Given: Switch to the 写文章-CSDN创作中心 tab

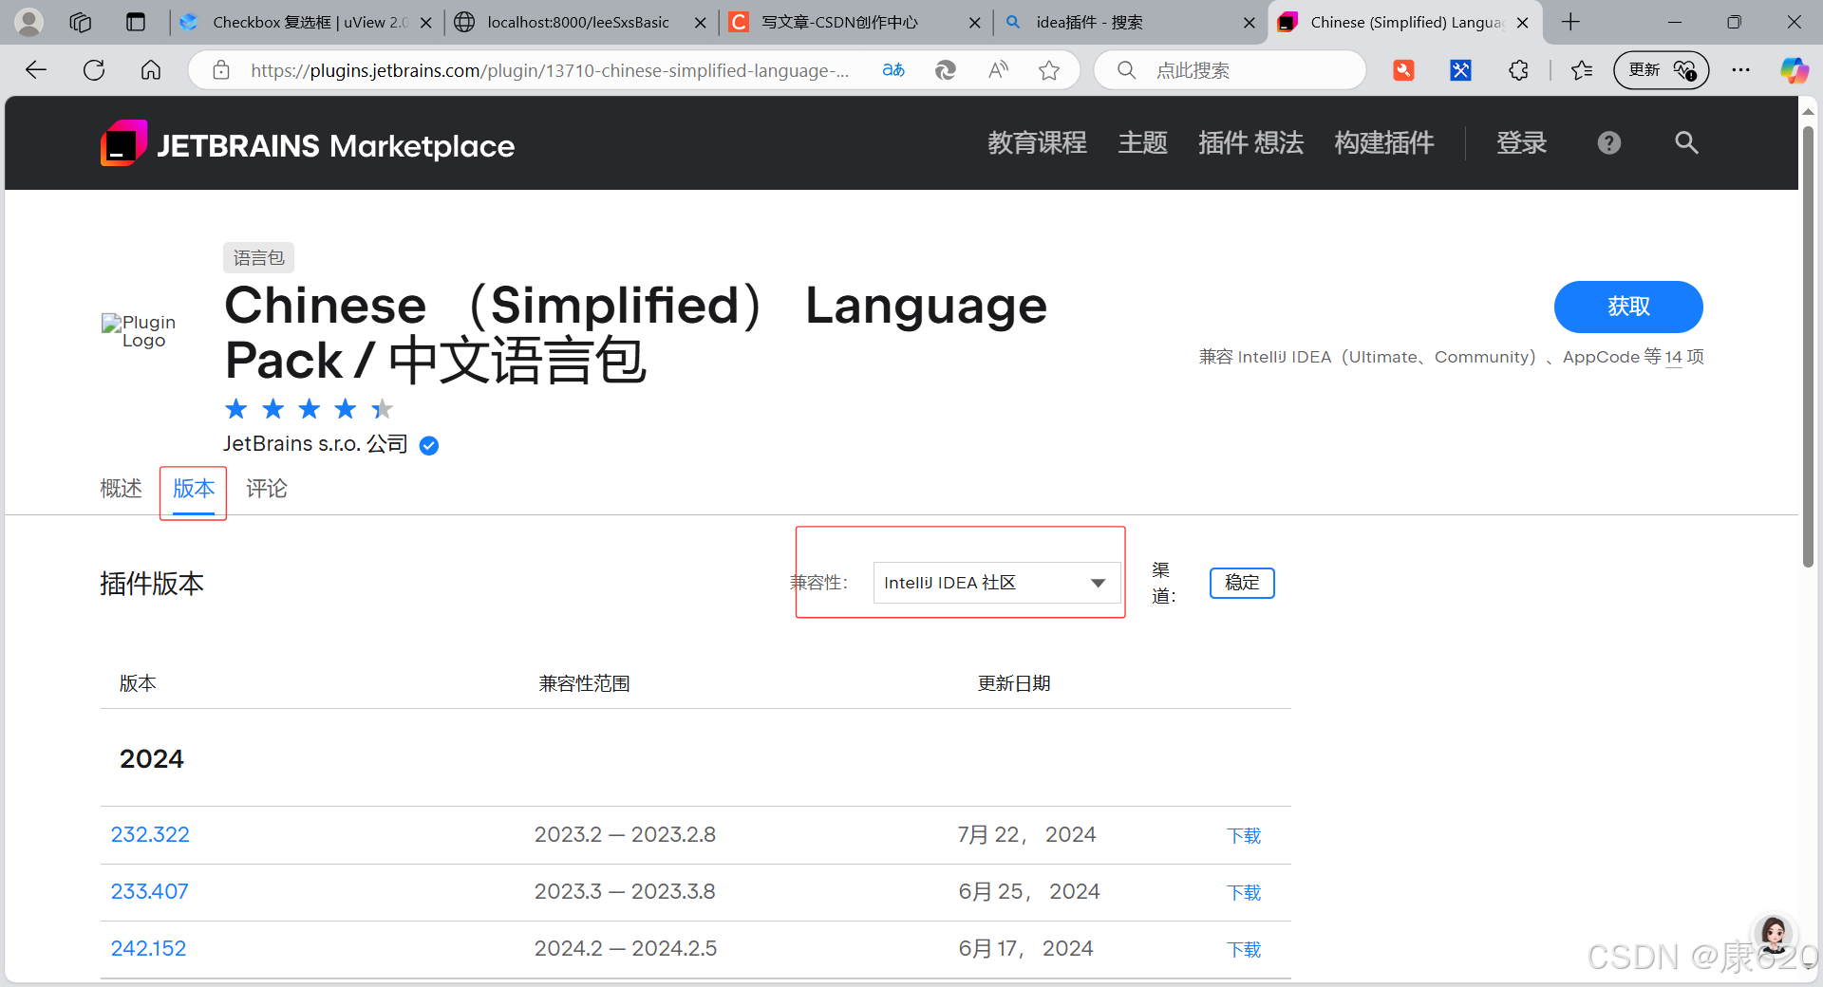Looking at the screenshot, I should pos(855,22).
